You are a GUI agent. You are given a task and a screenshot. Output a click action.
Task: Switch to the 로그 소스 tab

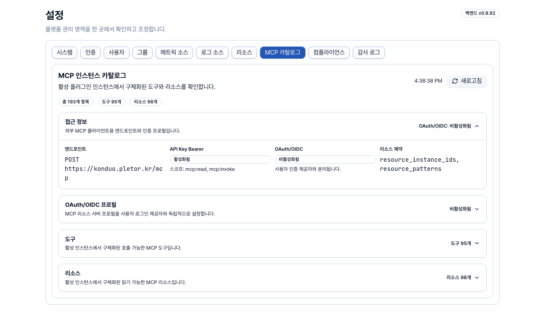pos(212,53)
